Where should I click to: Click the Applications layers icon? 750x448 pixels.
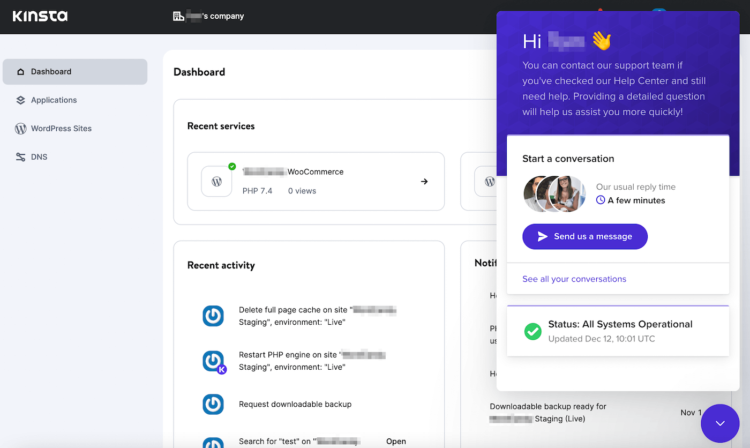coord(20,100)
